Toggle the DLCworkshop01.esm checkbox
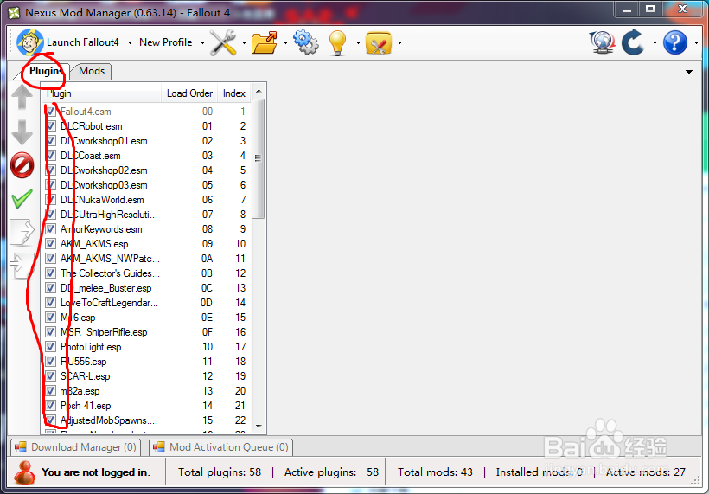The width and height of the screenshot is (709, 494). 51,141
